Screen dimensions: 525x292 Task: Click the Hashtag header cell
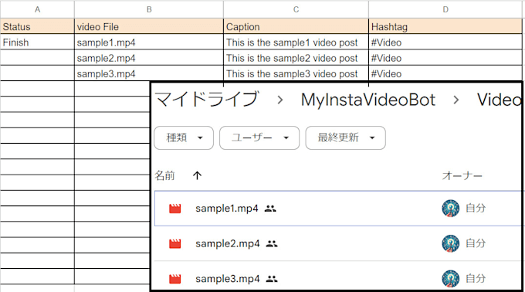click(x=445, y=26)
